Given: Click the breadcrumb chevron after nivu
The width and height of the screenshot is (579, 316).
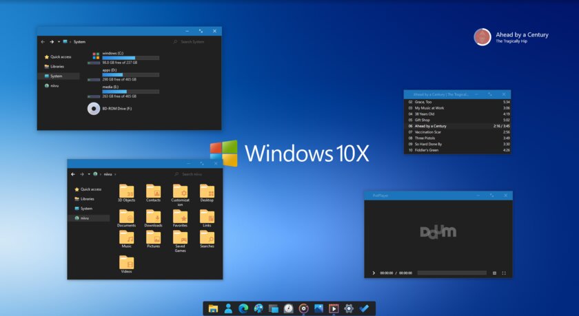Looking at the screenshot, I should (115, 174).
